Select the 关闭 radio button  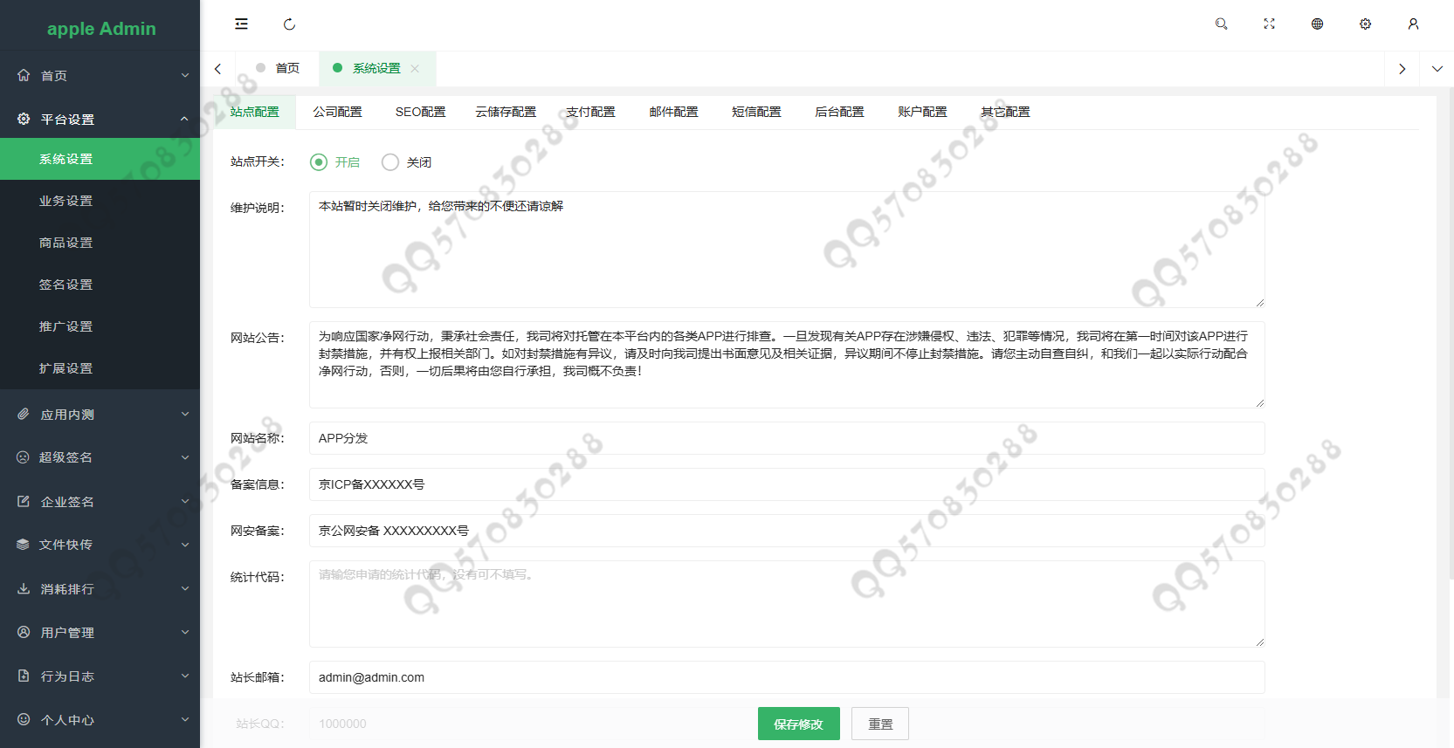[390, 162]
